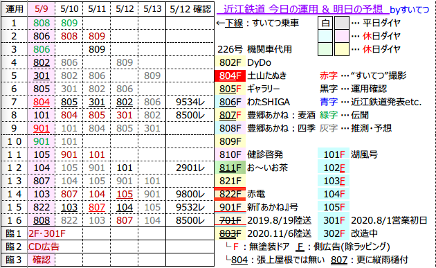Select the red underlined 901 in row 9
Image resolution: width=436 pixels, height=268 pixels.
pyautogui.click(x=41, y=128)
